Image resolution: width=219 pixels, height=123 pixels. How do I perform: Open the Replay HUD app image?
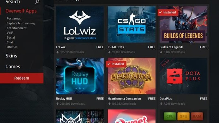[80, 76]
